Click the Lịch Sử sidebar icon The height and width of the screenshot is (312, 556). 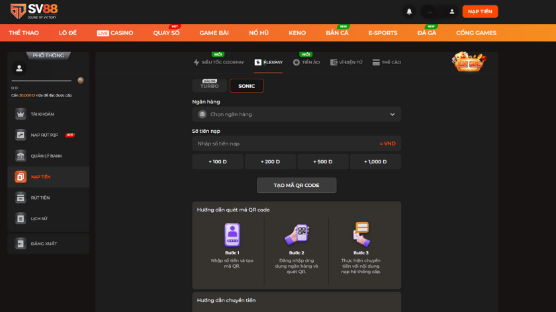point(21,219)
